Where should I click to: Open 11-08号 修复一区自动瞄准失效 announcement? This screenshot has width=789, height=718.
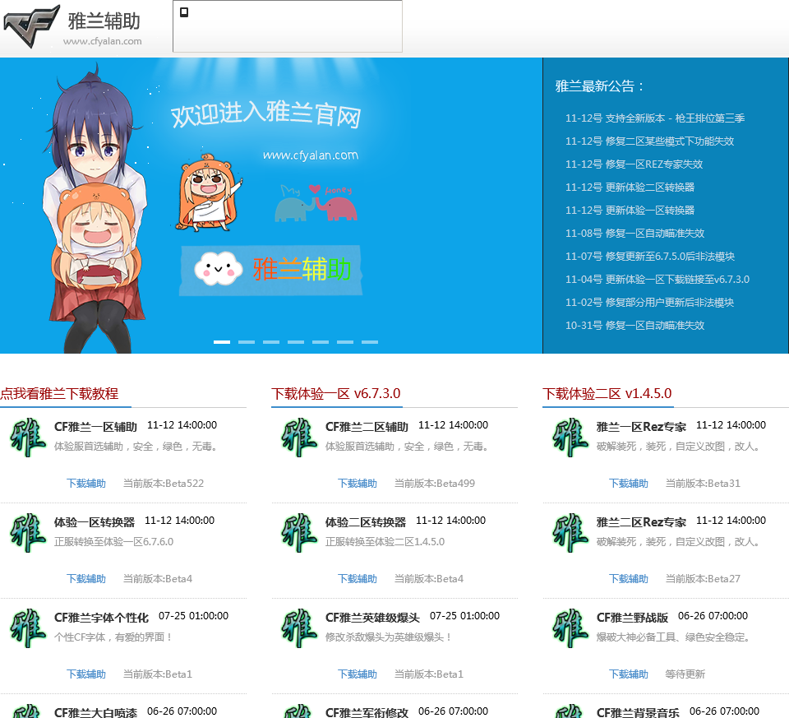point(635,234)
